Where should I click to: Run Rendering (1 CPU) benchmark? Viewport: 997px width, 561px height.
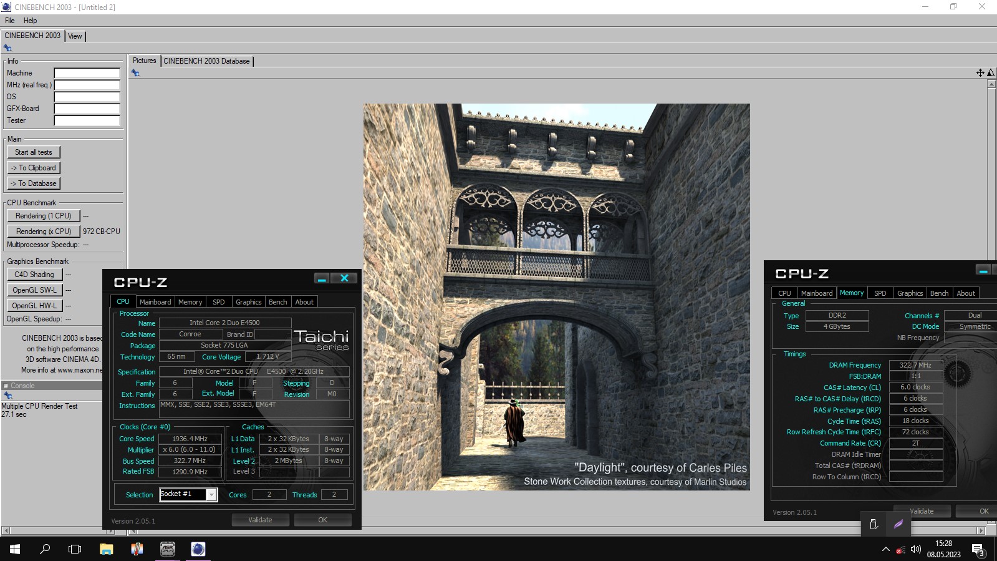click(44, 216)
